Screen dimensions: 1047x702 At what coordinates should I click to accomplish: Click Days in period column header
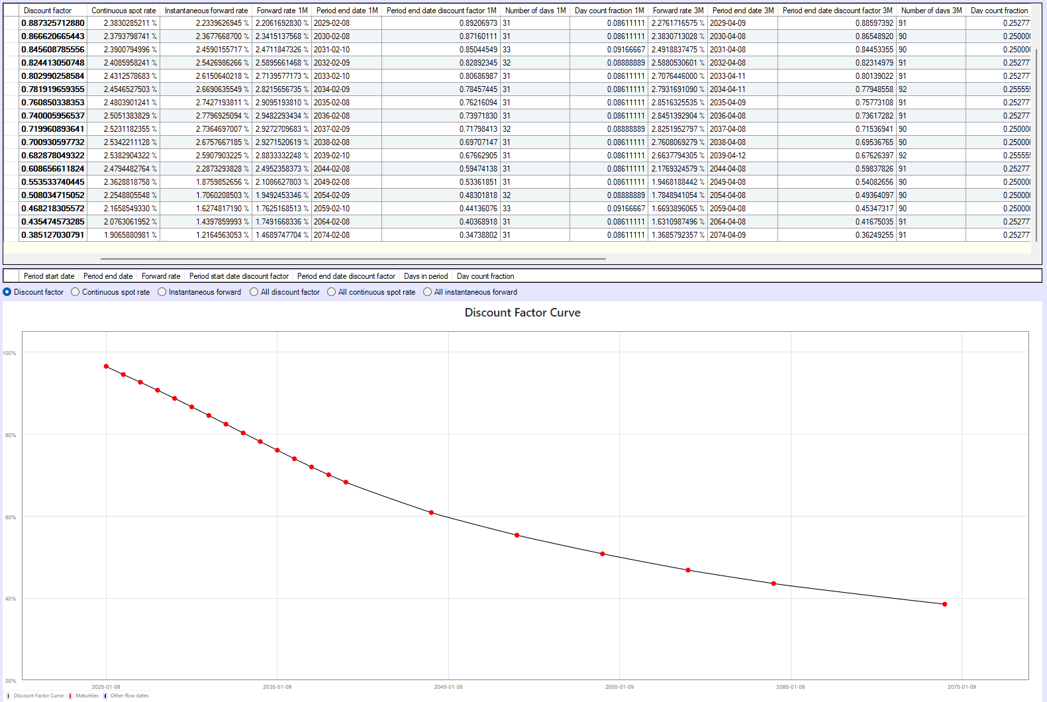pyautogui.click(x=426, y=276)
